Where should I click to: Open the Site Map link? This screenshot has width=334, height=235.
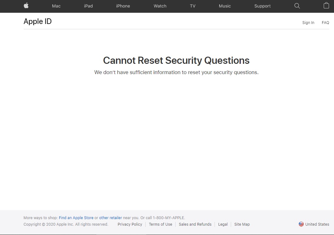click(x=242, y=224)
